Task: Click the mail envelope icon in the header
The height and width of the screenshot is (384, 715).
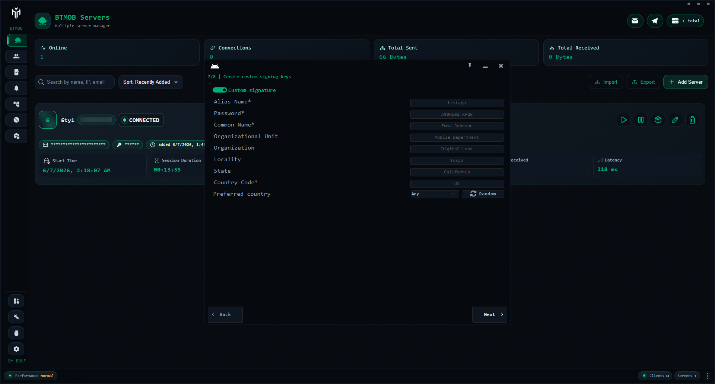Action: click(635, 21)
